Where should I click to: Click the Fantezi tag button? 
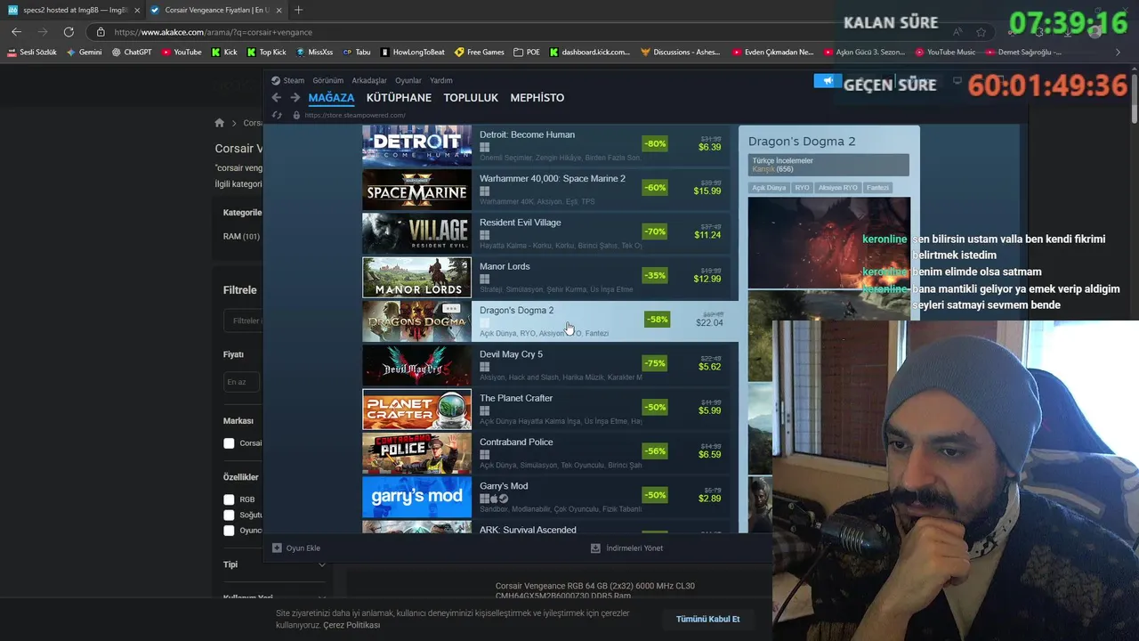point(877,188)
